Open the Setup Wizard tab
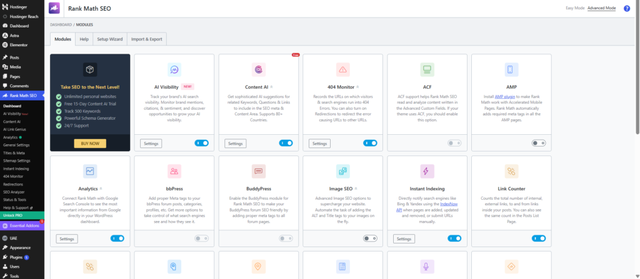The height and width of the screenshot is (279, 640). tap(110, 39)
